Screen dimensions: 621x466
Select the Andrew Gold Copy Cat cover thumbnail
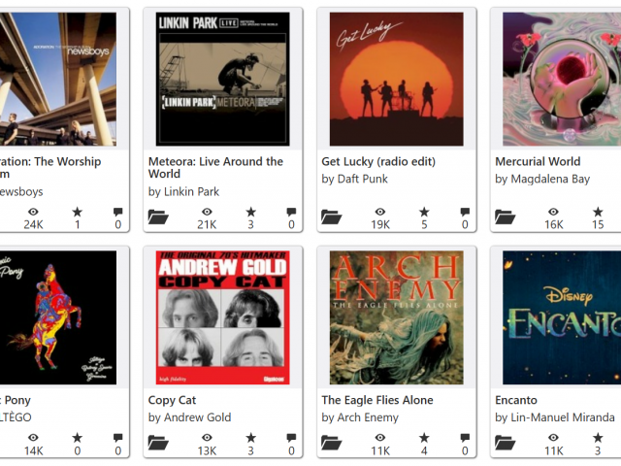(x=222, y=317)
